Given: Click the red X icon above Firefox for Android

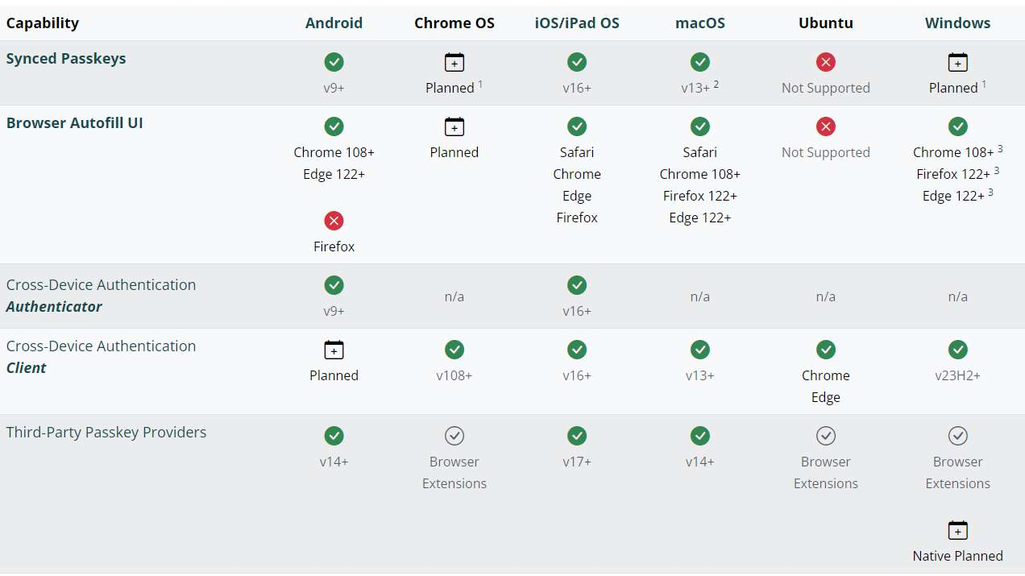Looking at the screenshot, I should click(x=334, y=221).
